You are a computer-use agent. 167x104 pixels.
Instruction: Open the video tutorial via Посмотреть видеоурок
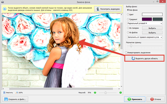(x=108, y=9)
